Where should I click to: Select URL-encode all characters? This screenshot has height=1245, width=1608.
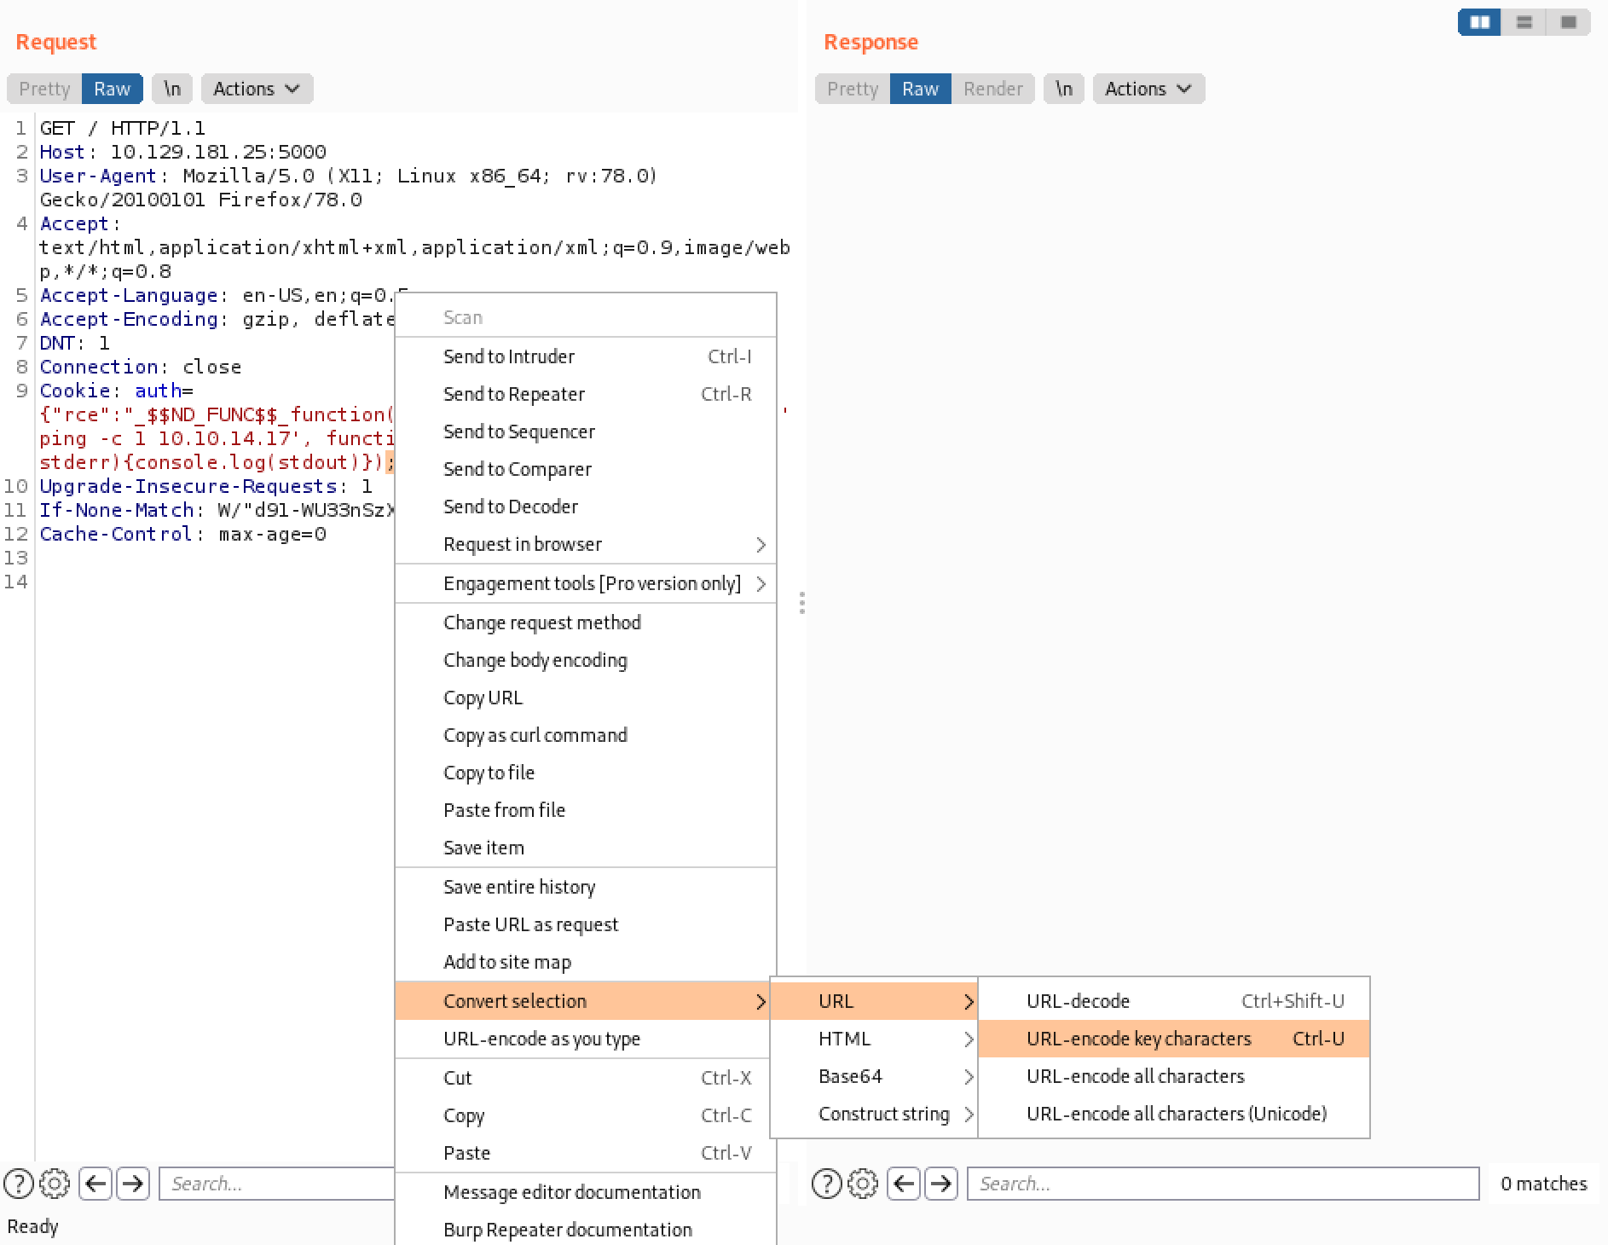tap(1174, 1076)
